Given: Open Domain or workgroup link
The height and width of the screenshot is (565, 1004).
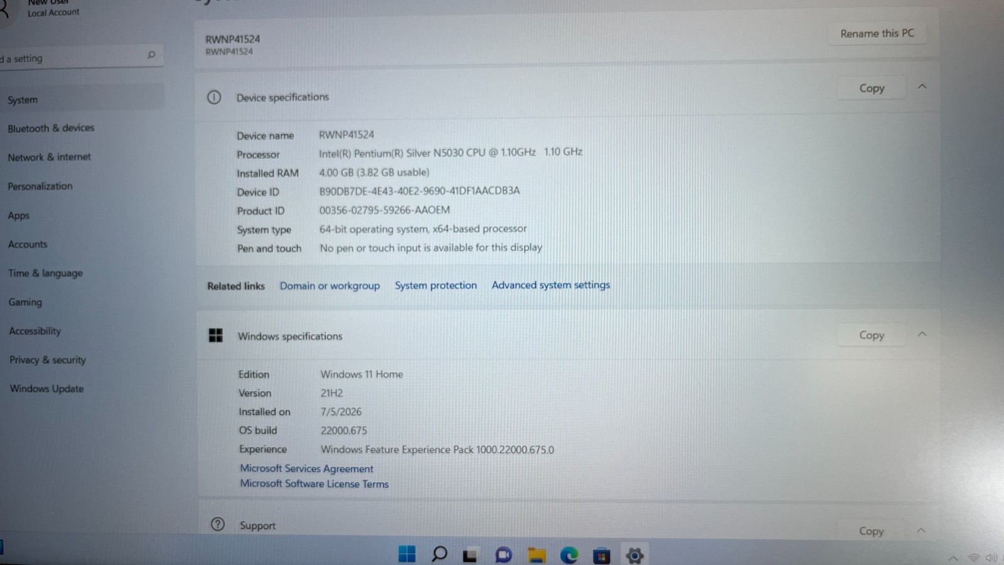Looking at the screenshot, I should pos(329,286).
